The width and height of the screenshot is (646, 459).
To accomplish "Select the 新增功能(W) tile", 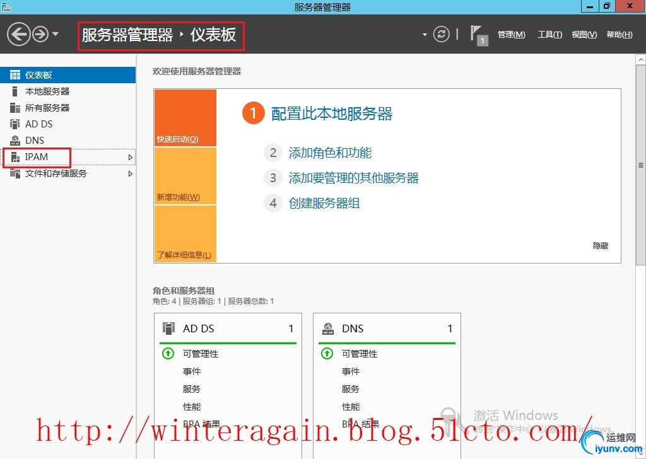I will (185, 176).
